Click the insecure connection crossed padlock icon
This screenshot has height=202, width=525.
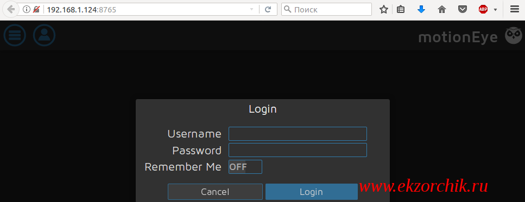coord(36,9)
